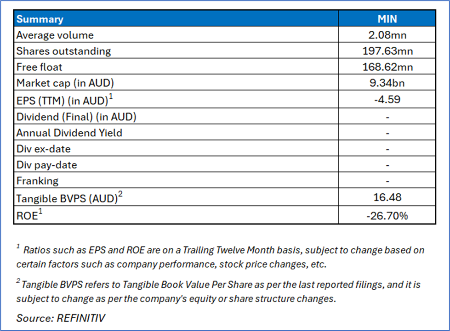Click the -26.70% ROE value
This screenshot has height=331, width=450.
point(387,215)
